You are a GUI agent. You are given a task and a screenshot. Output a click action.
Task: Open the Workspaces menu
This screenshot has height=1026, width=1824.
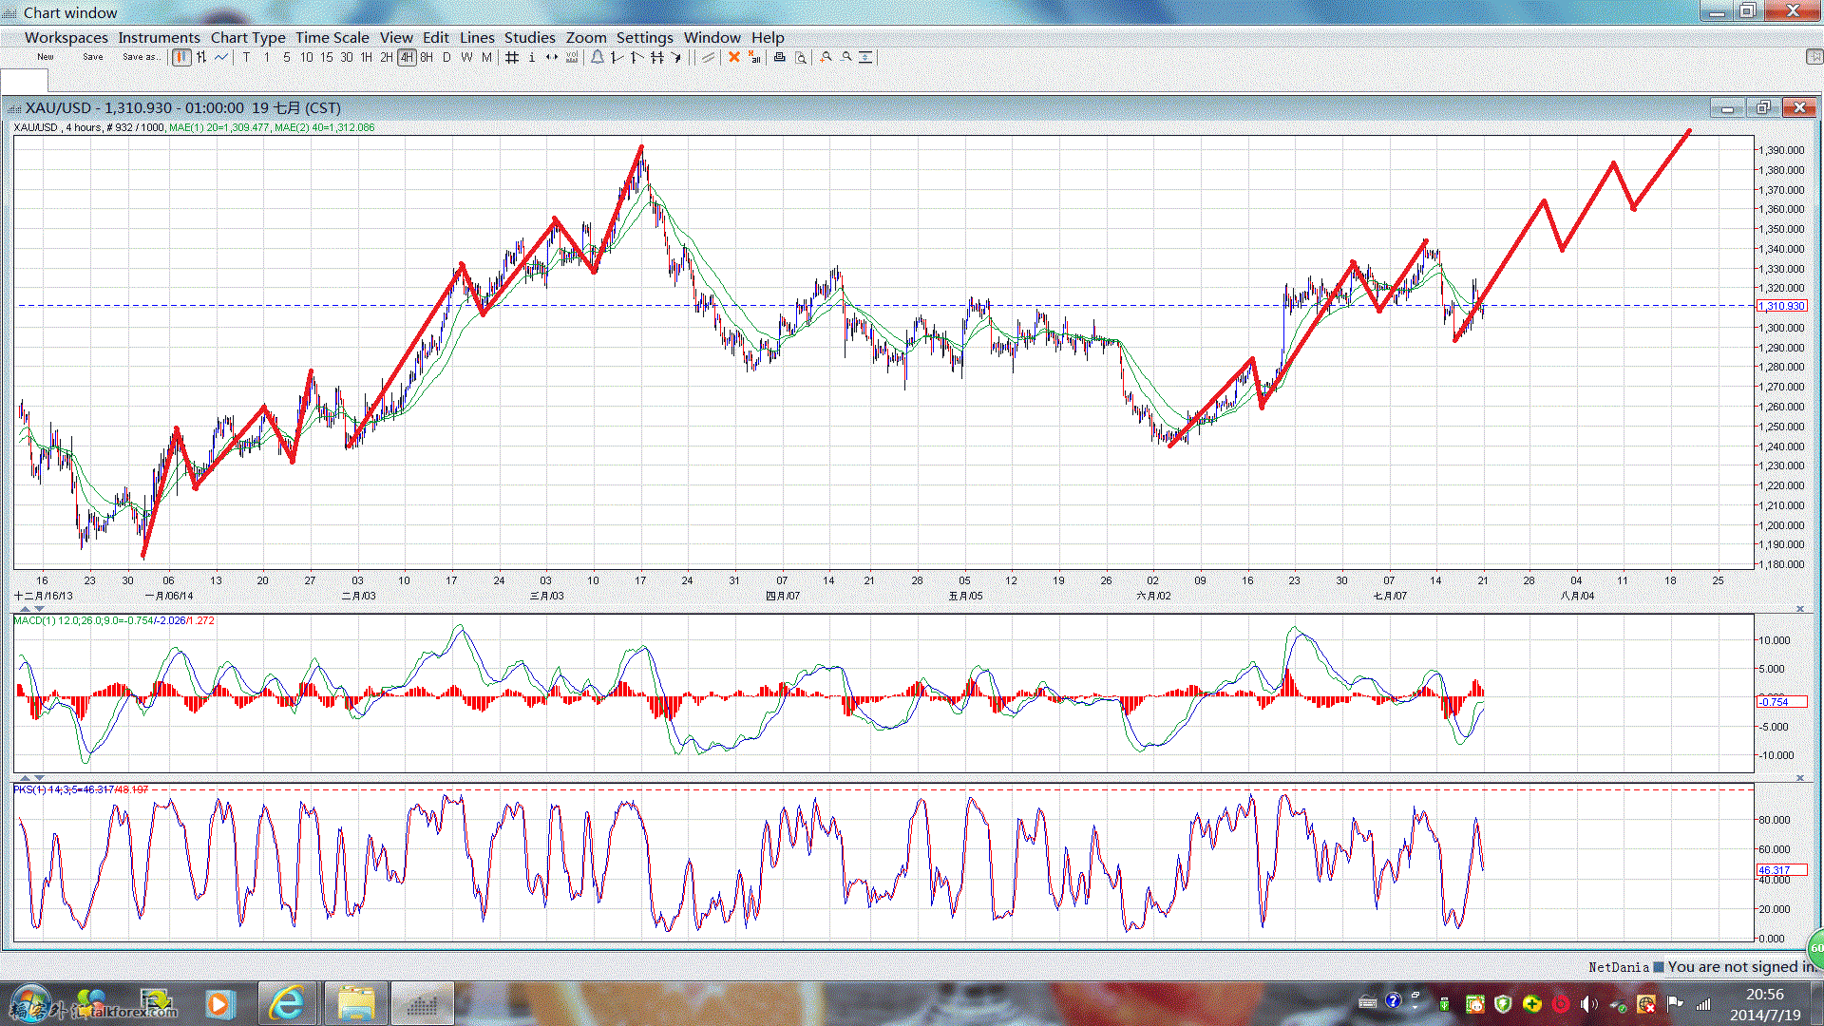(x=66, y=37)
